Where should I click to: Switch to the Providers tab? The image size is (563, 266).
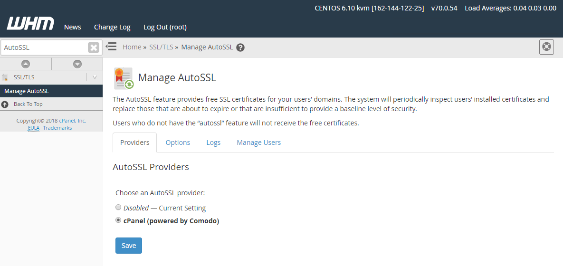pos(134,142)
